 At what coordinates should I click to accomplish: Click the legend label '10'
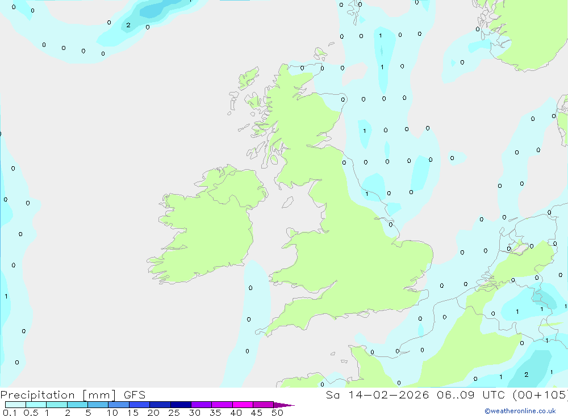[112, 413]
